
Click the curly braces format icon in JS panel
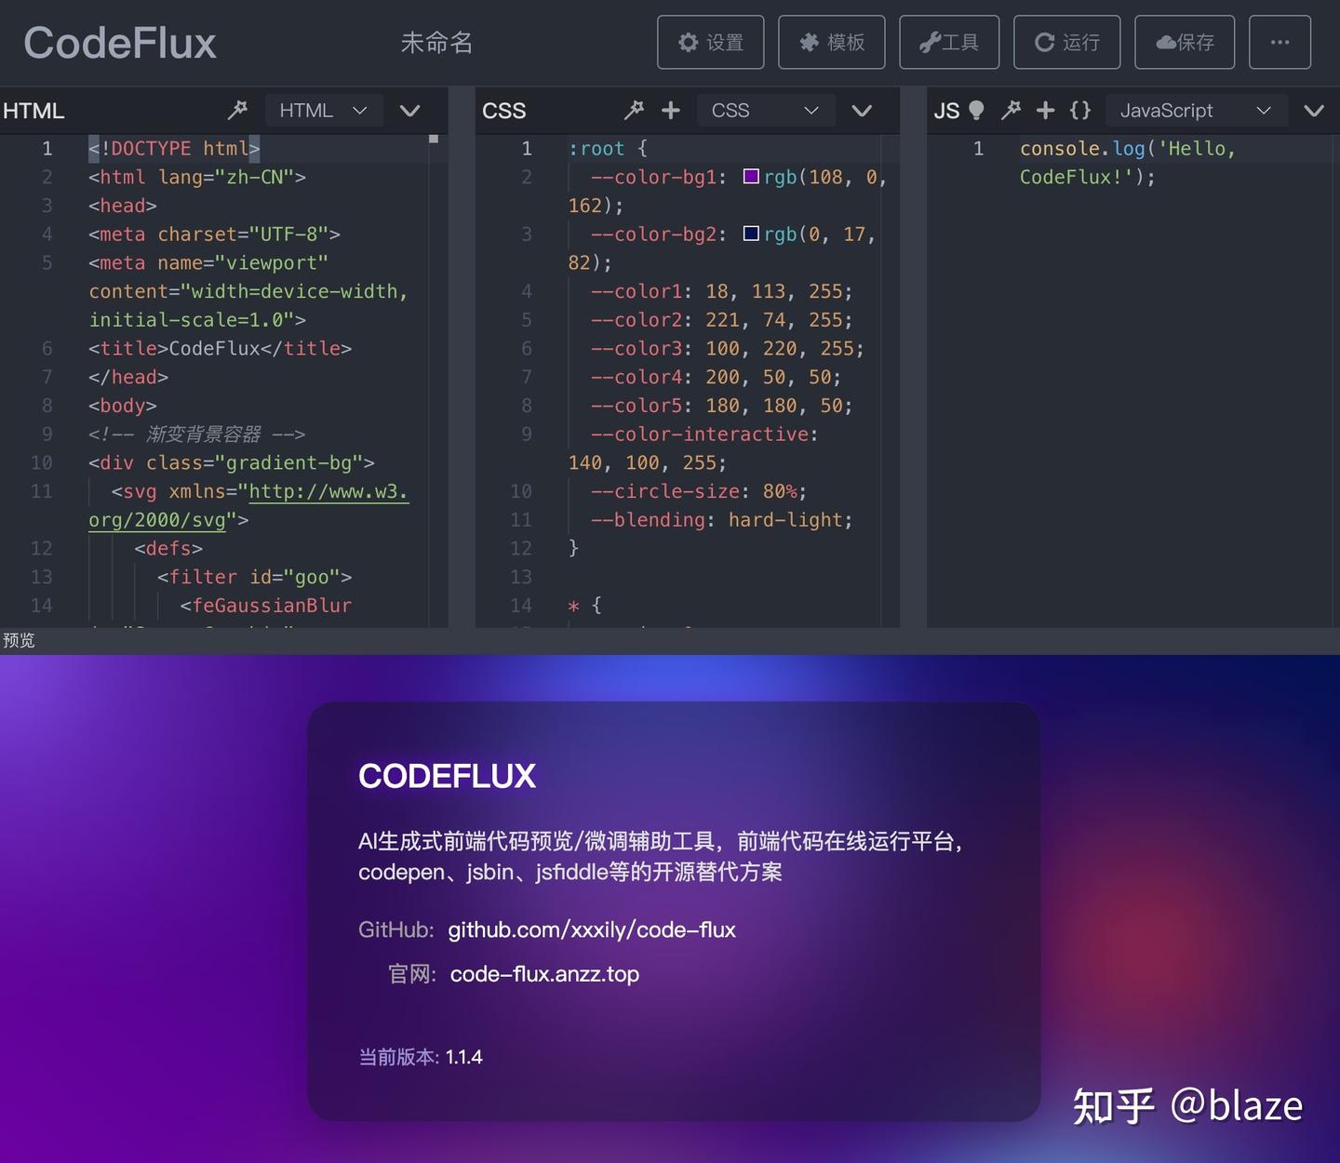tap(1080, 110)
